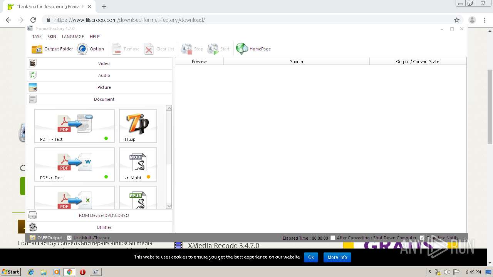Viewport: 493px width, 277px height.
Task: Select the PDF -> Doc converter
Action: (74, 164)
